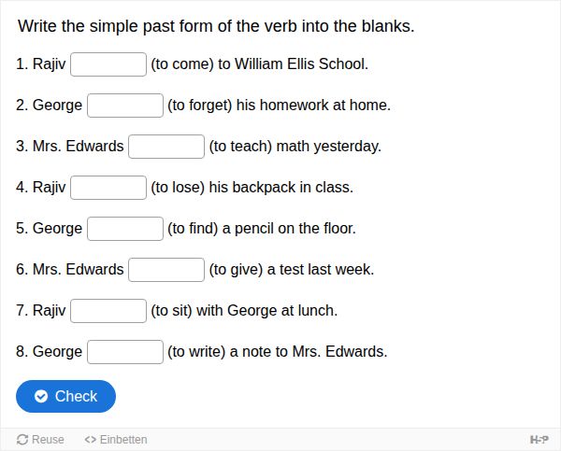
Task: Click the text 'to William Ellis School'
Action: (x=292, y=64)
